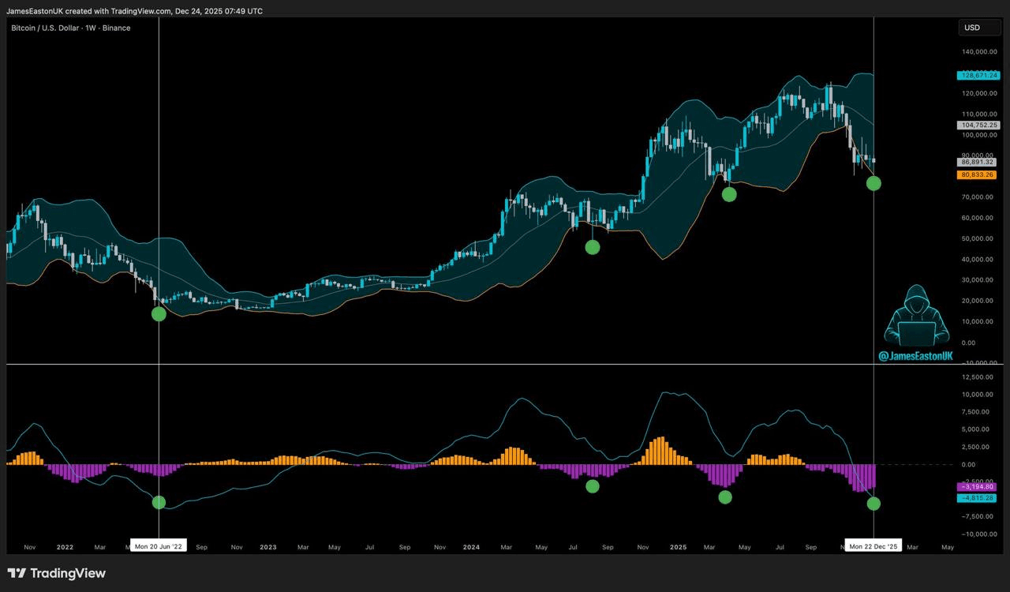This screenshot has width=1010, height=592.
Task: Click the green marker below the mid-2024 candles
Action: click(593, 247)
